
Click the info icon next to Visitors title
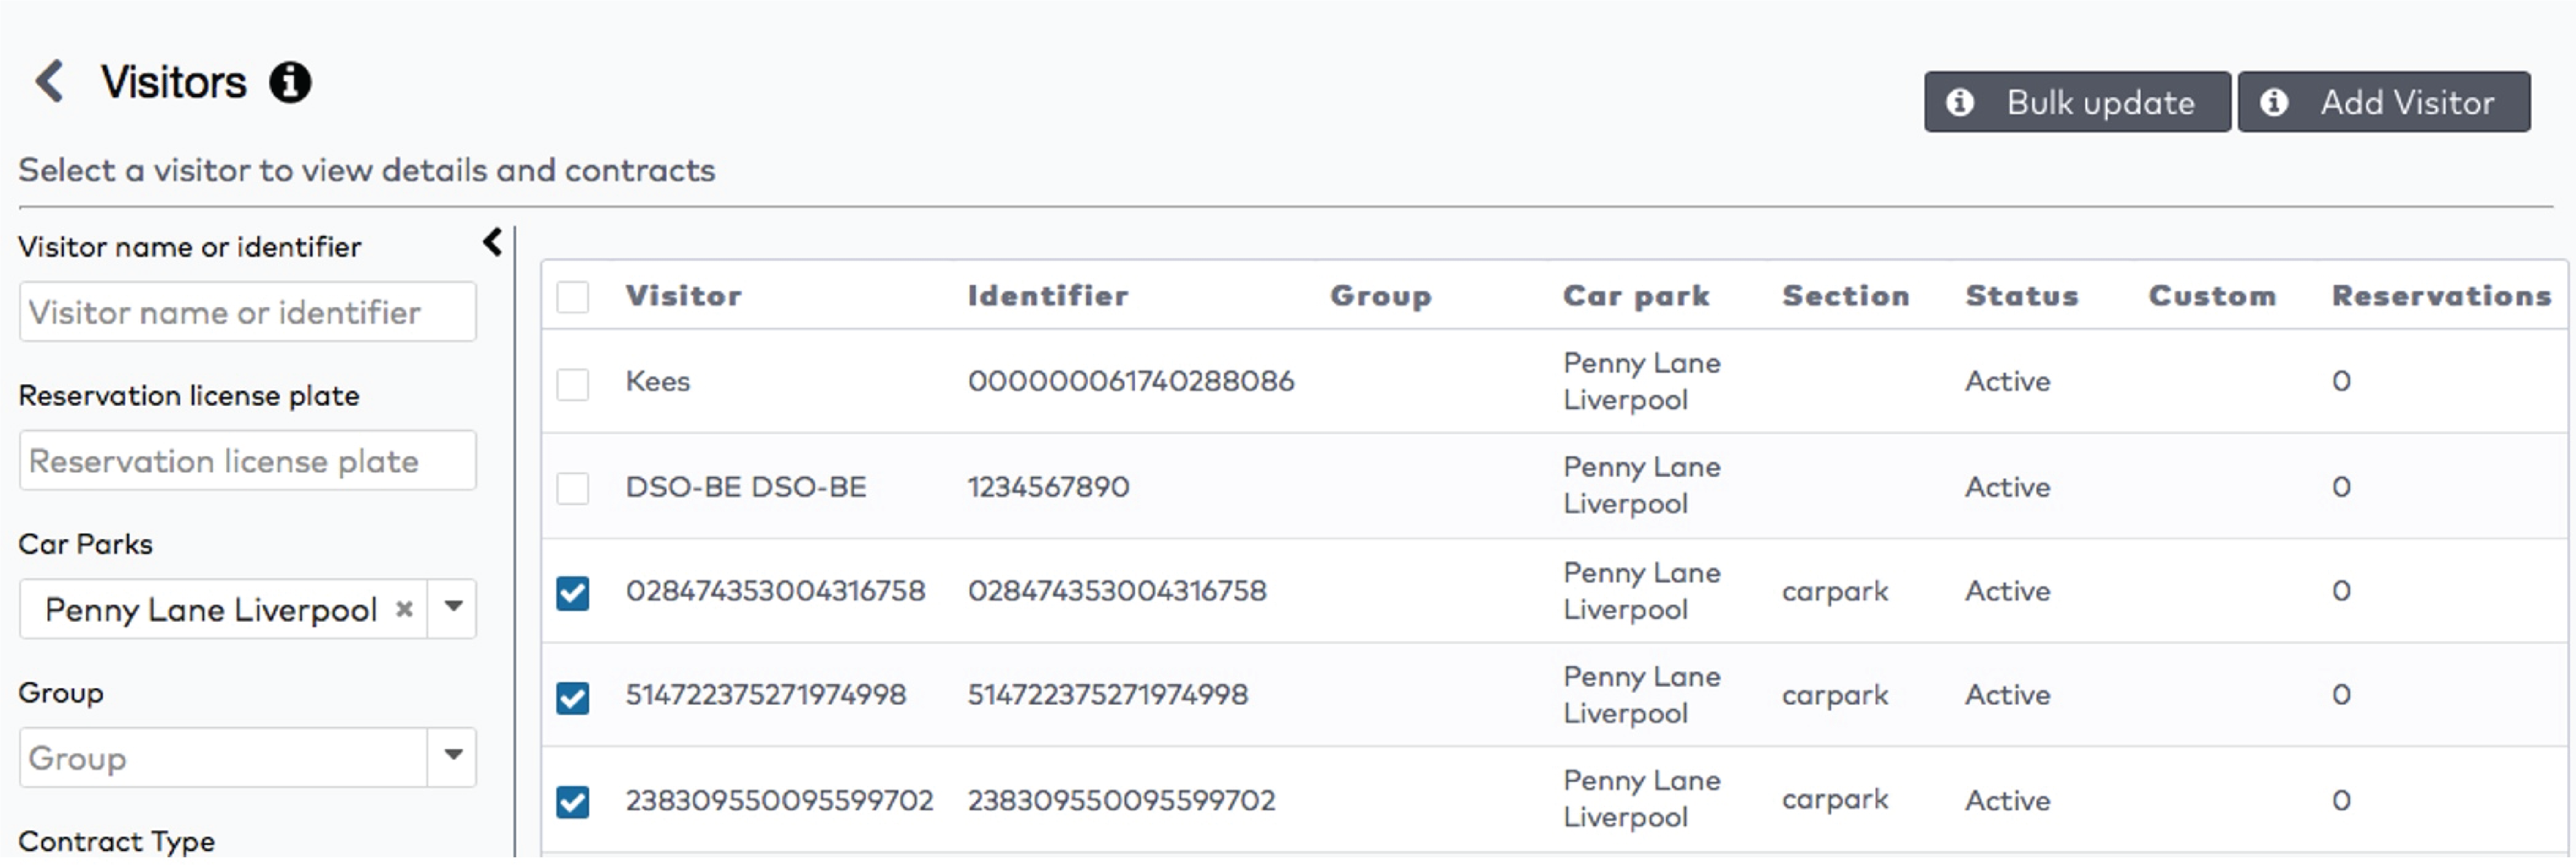pyautogui.click(x=290, y=82)
